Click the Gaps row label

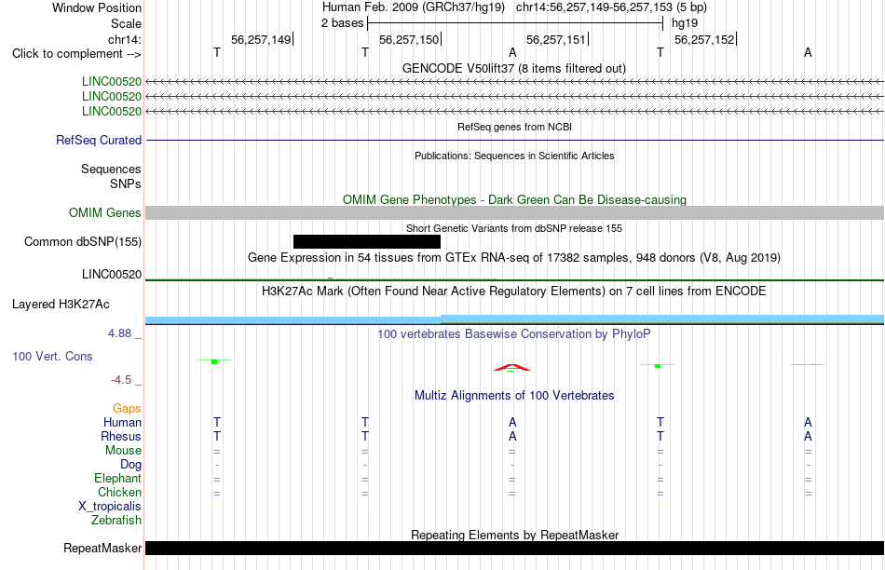[127, 408]
